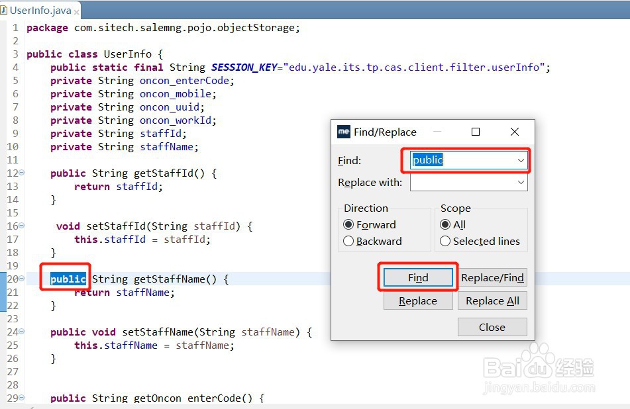The image size is (630, 409).
Task: Click 'oncon_enterCode' field on line 5
Action: point(184,81)
